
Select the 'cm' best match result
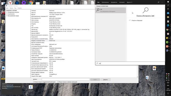pos(111,10)
